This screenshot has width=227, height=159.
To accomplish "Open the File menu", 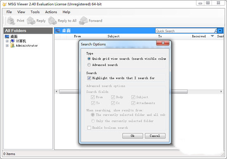I will pyautogui.click(x=9, y=12).
